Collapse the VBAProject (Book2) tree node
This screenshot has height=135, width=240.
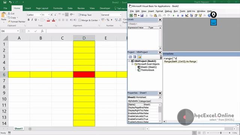coord(129,61)
